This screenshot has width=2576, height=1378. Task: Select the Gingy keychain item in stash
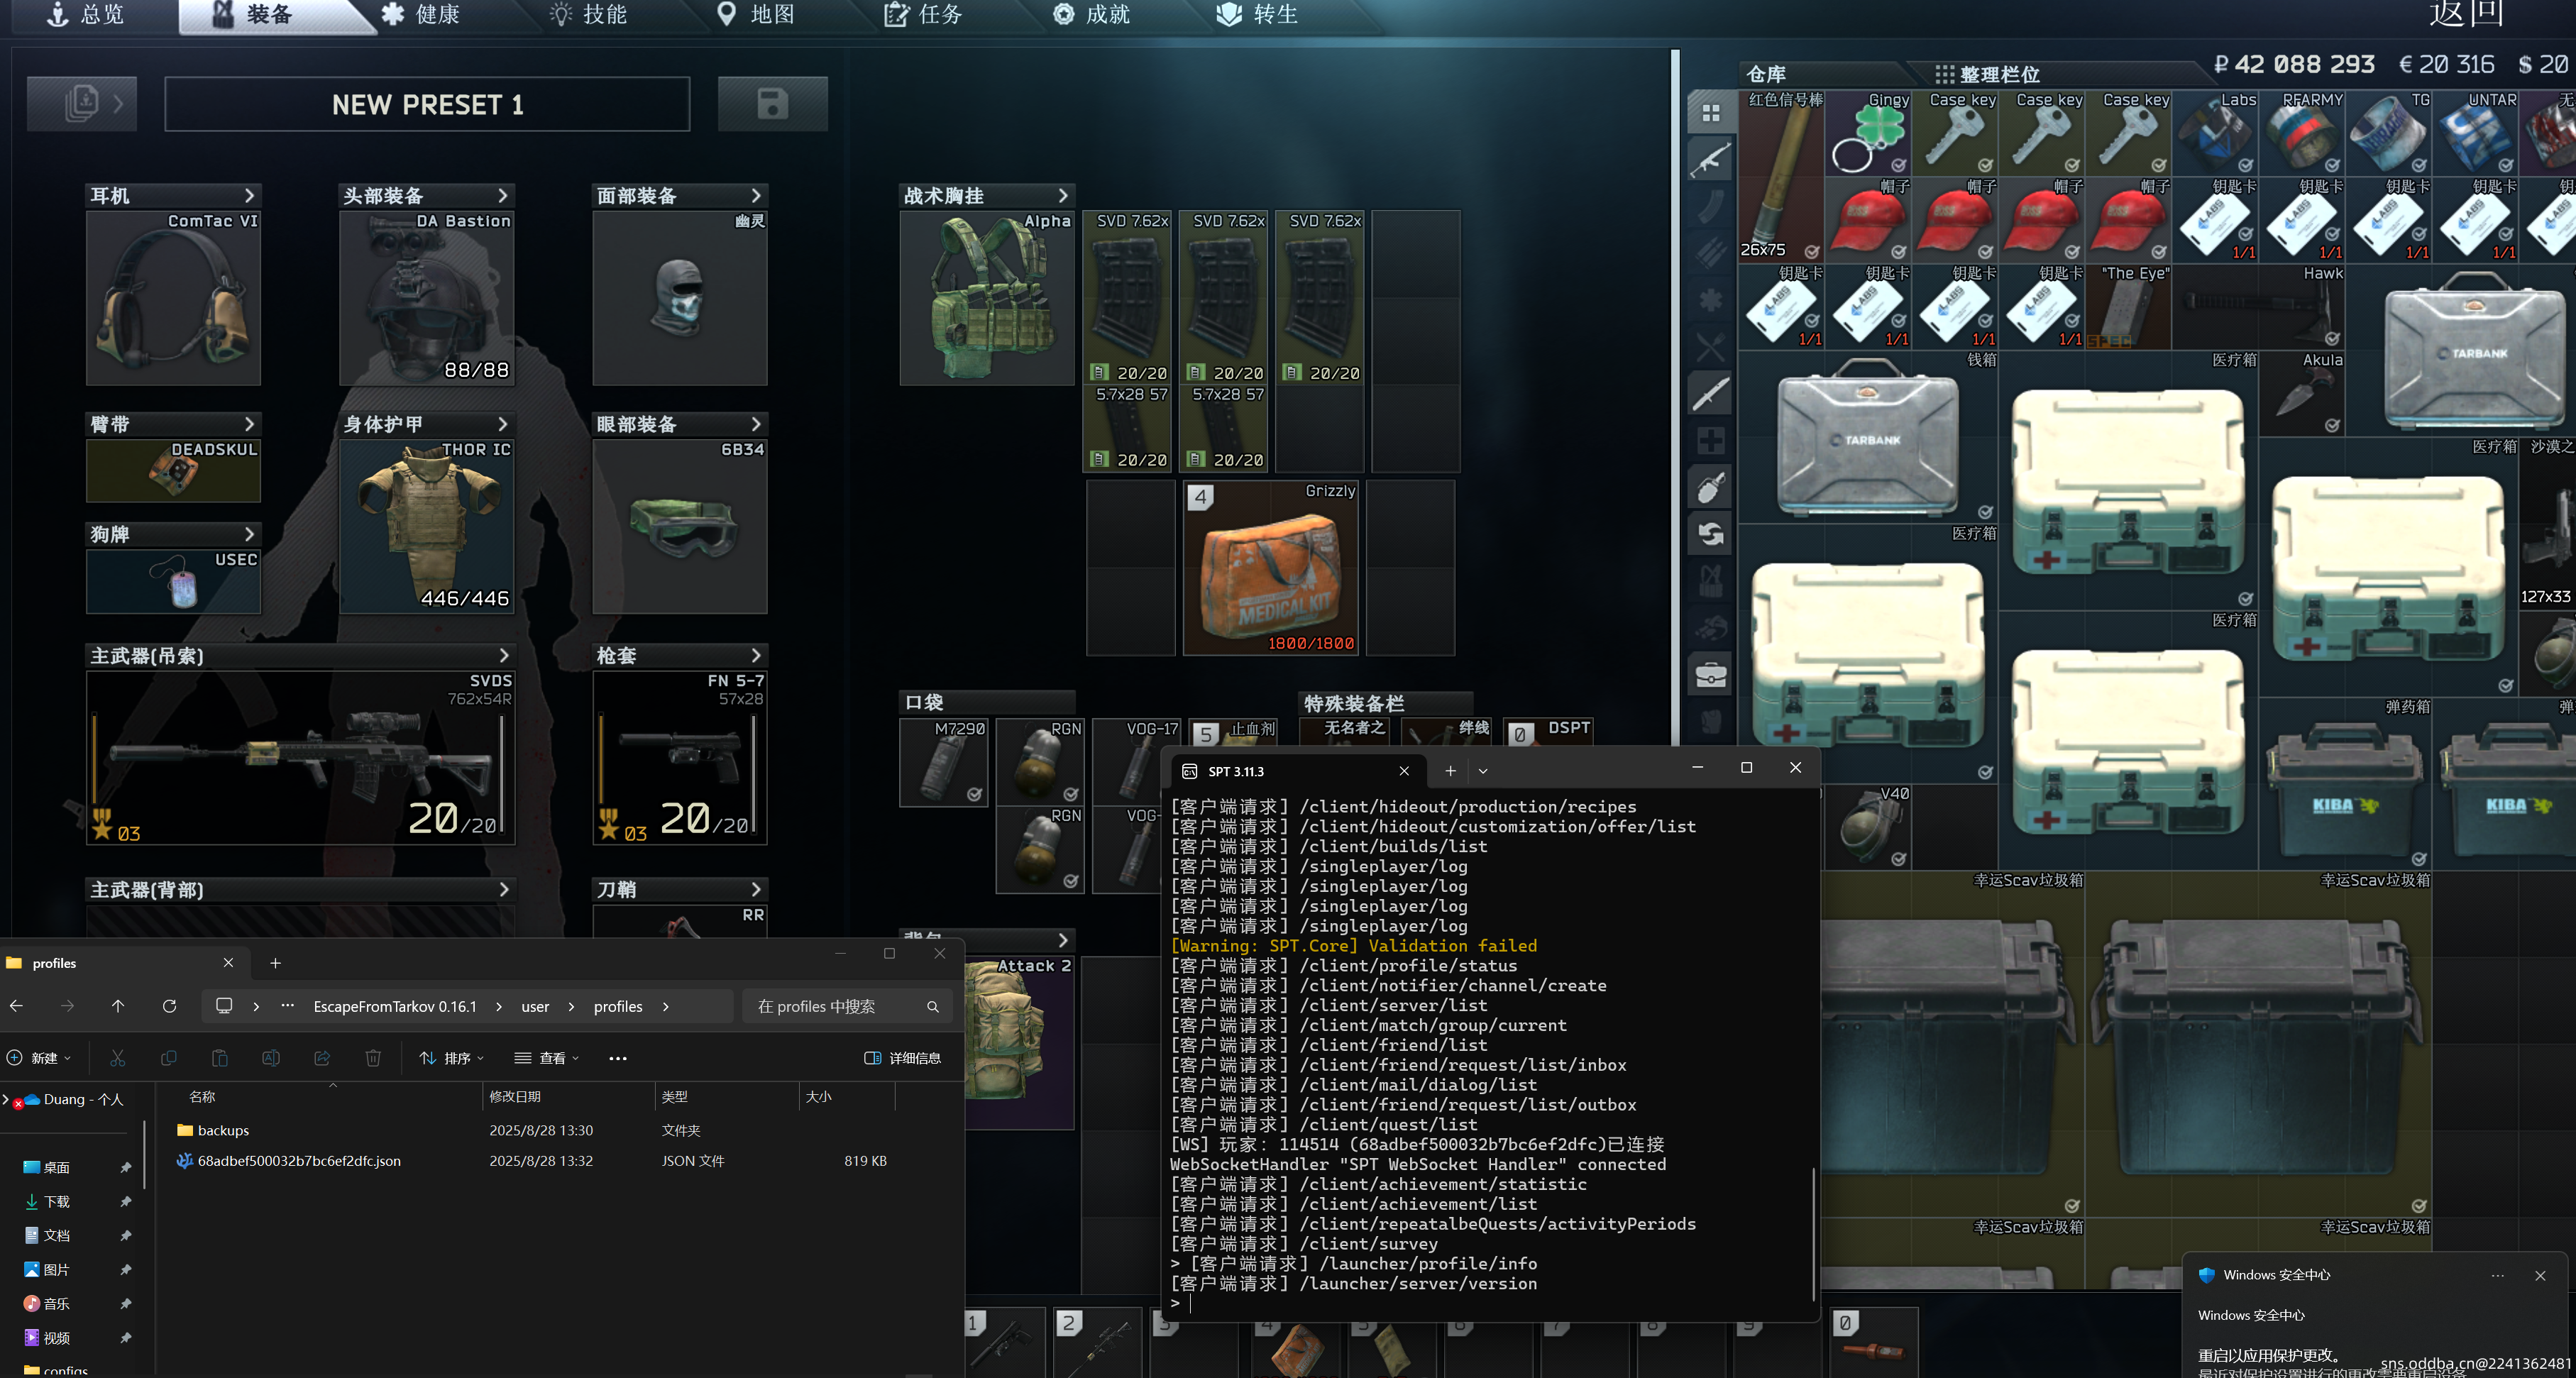pyautogui.click(x=1868, y=134)
